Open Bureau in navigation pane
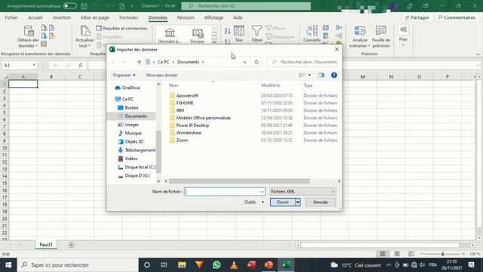This screenshot has width=483, height=272. [128, 107]
